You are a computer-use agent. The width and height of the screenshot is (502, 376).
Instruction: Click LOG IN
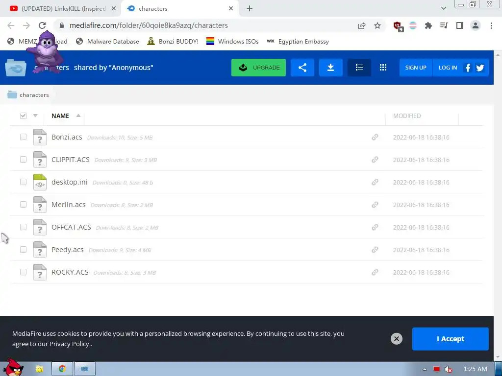[448, 68]
